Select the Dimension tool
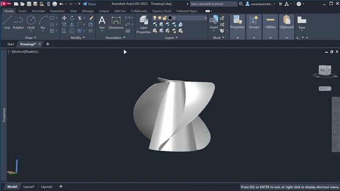Image resolution: width=340 pixels, height=191 pixels. click(116, 22)
